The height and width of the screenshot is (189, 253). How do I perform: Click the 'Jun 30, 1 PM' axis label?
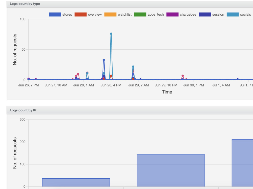coord(194,85)
